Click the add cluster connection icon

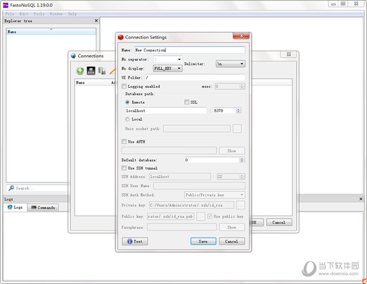[x=91, y=71]
